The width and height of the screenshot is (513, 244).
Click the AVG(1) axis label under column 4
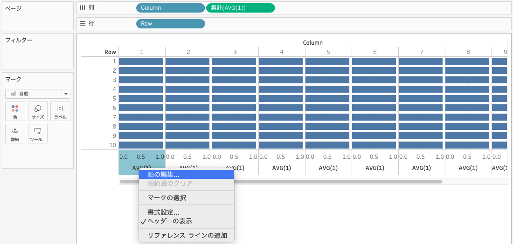point(282,168)
